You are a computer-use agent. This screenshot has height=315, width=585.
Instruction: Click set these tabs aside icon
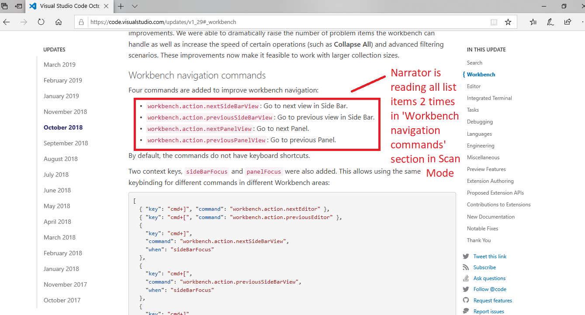point(18,6)
